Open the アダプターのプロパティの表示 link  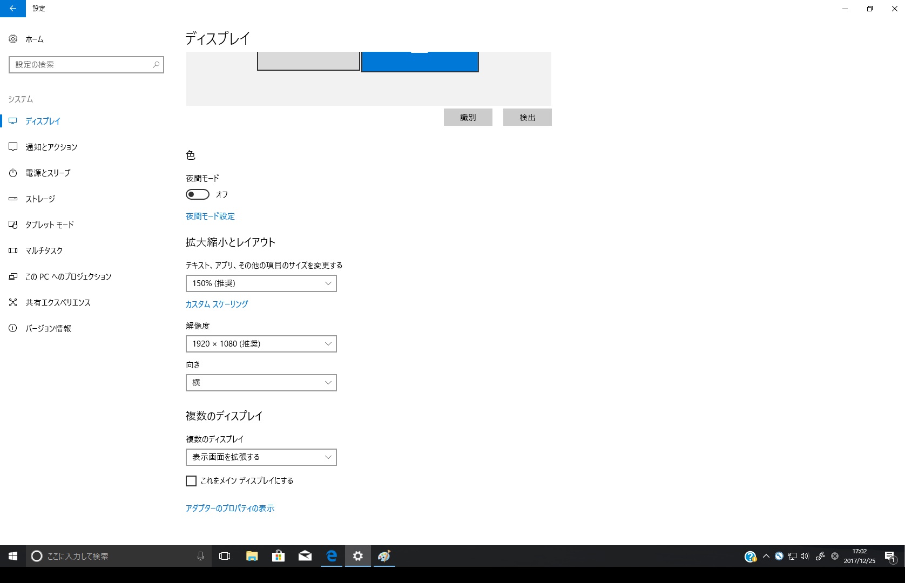230,509
